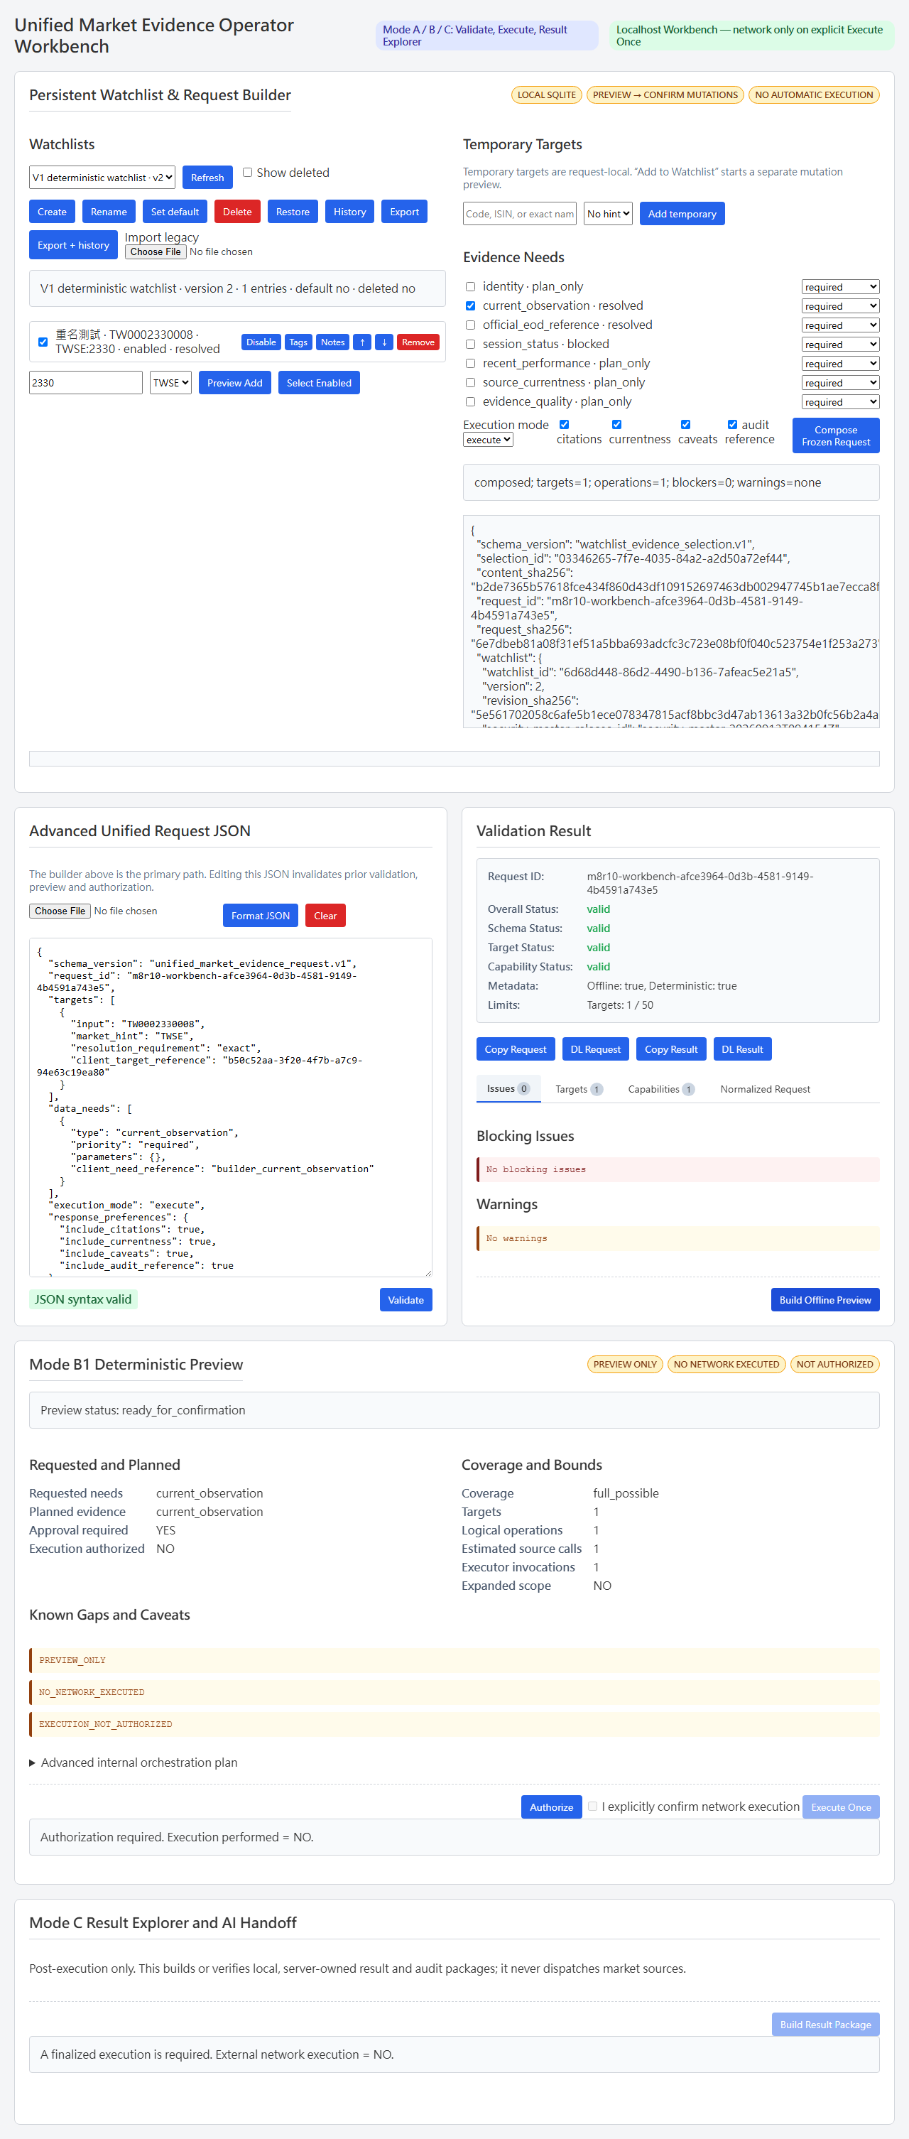This screenshot has height=2139, width=909.
Task: Switch to the Targets tab
Action: tap(579, 1090)
